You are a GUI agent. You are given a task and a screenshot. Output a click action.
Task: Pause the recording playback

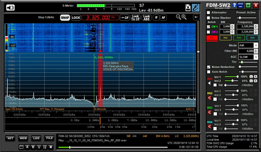pyautogui.click(x=45, y=147)
